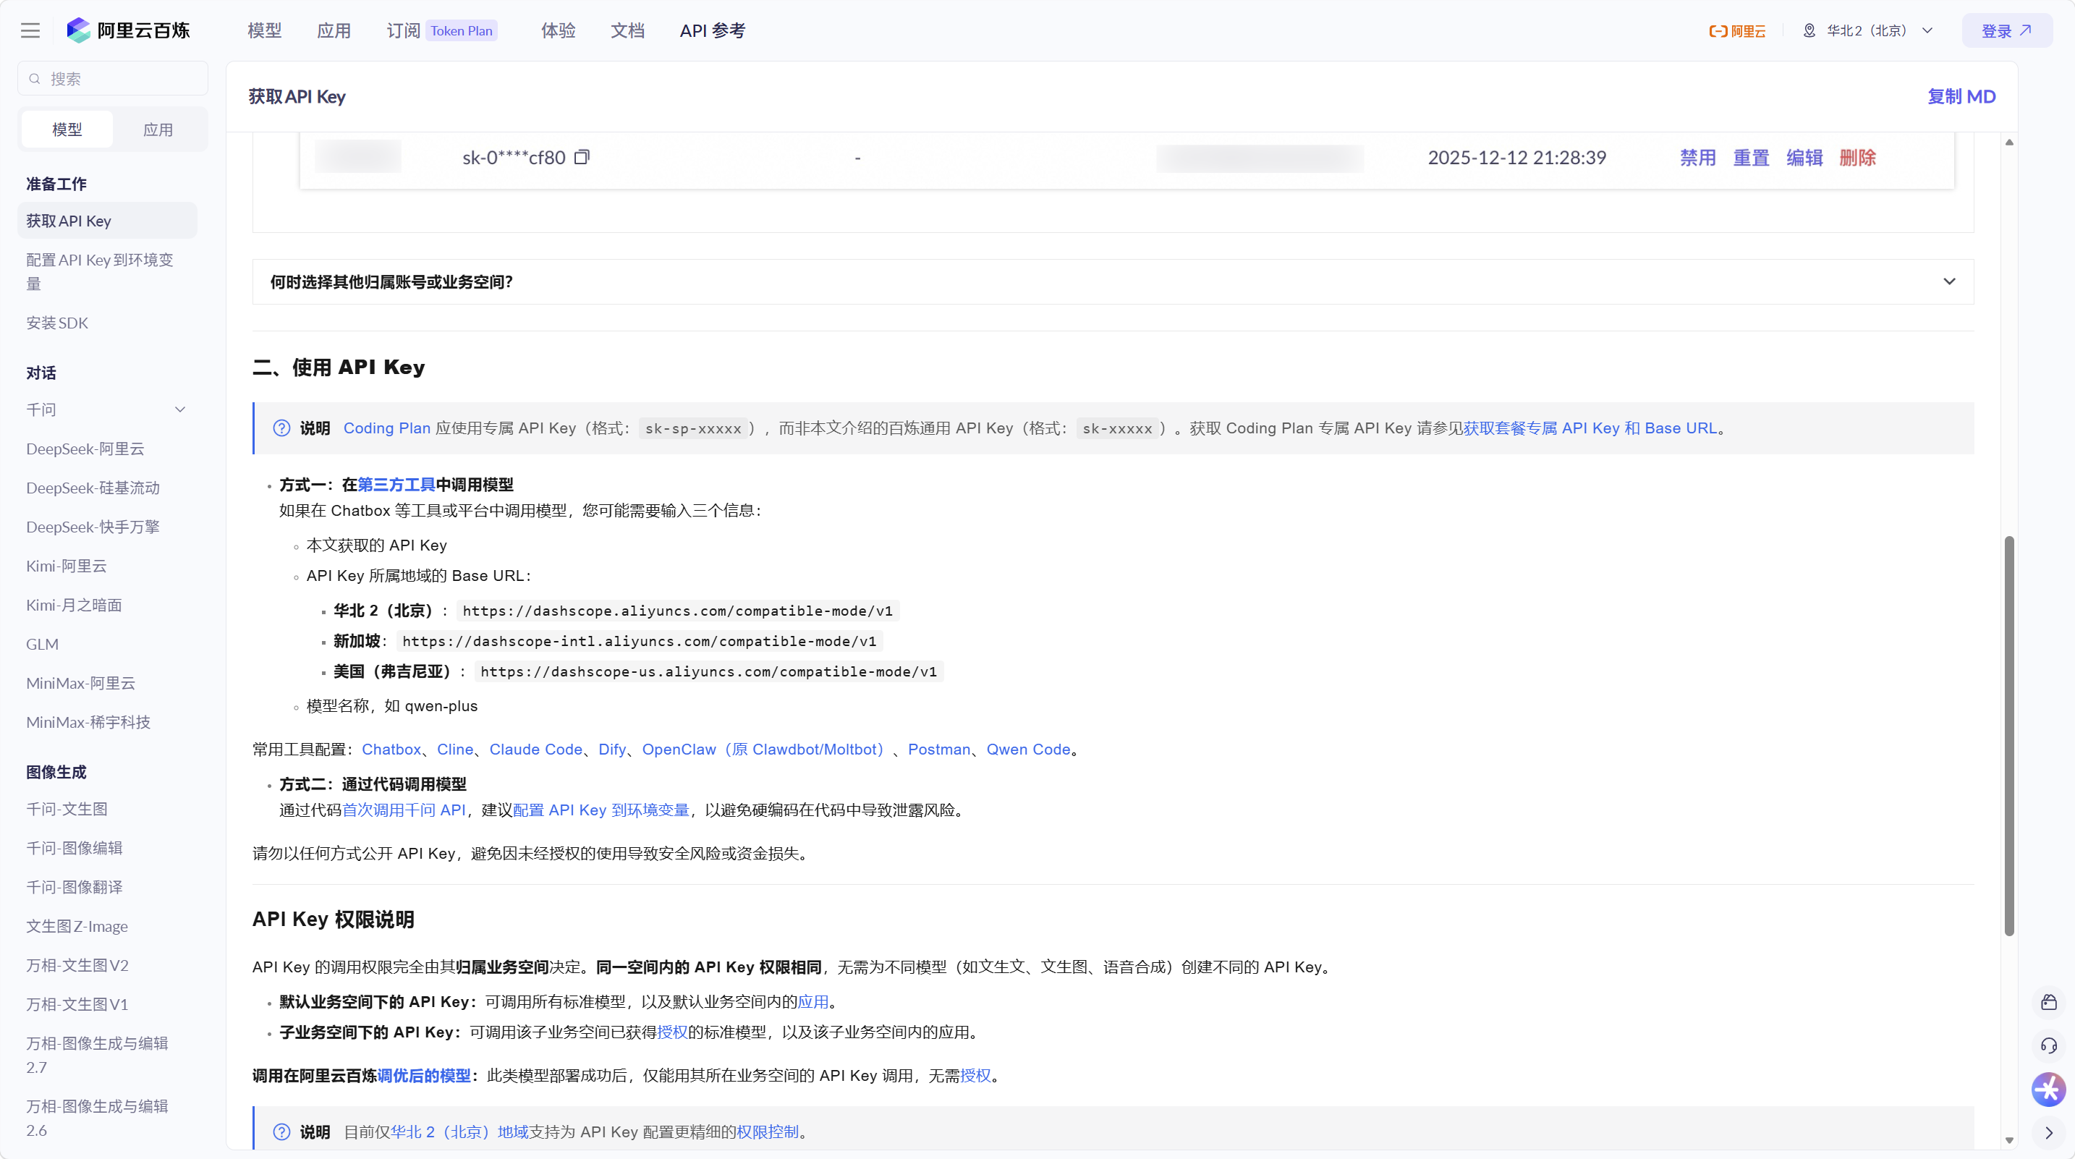Click the 阿里云 logo link in the header
2075x1159 pixels.
coord(1738,30)
